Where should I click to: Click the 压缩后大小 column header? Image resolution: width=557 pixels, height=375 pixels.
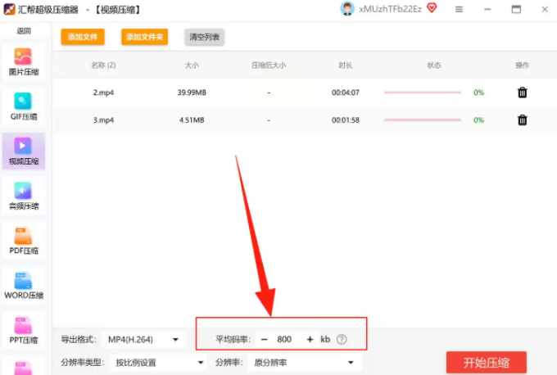(269, 65)
